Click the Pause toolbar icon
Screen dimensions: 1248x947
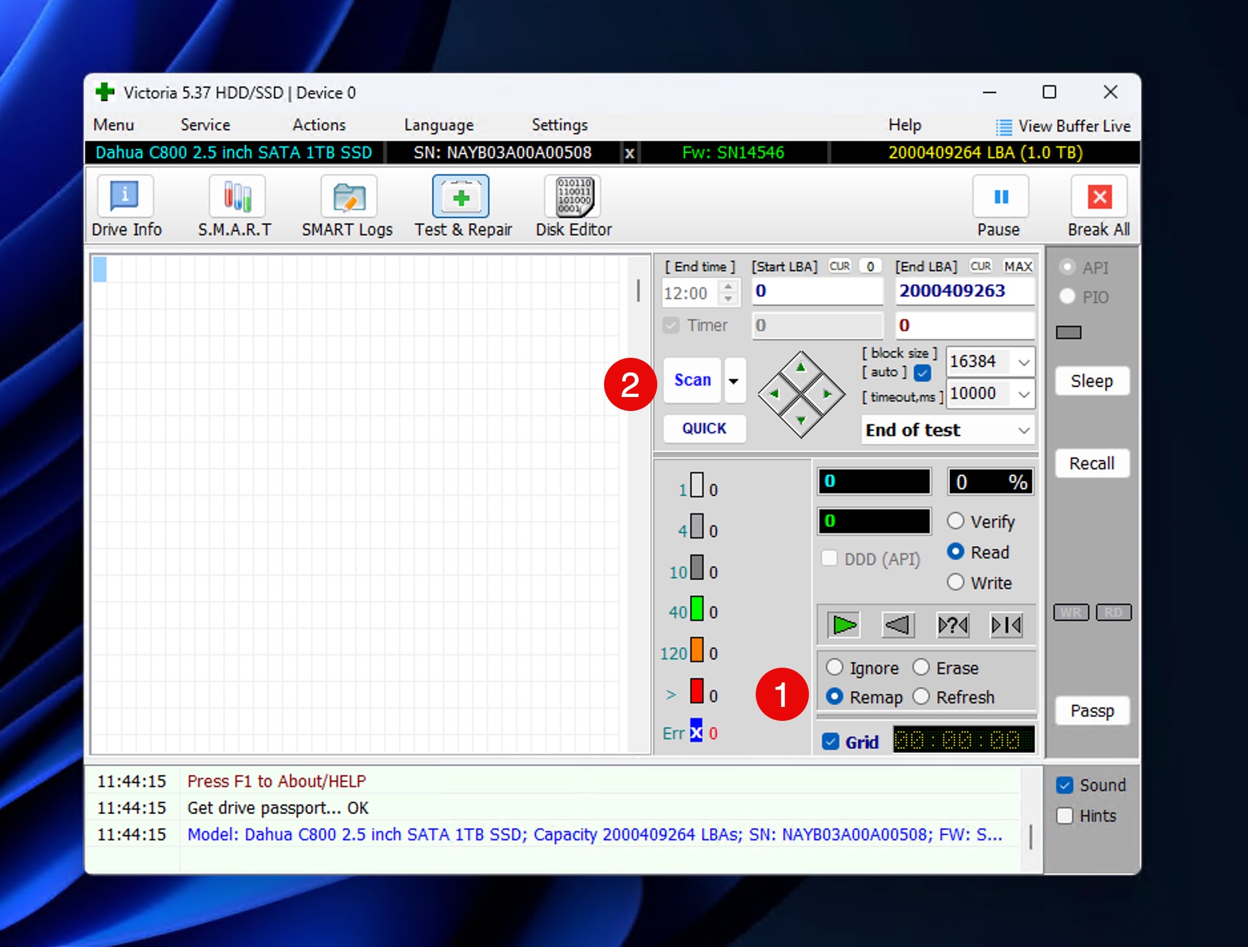(x=1001, y=197)
